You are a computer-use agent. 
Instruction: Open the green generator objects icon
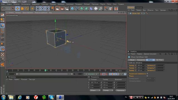click(82, 9)
